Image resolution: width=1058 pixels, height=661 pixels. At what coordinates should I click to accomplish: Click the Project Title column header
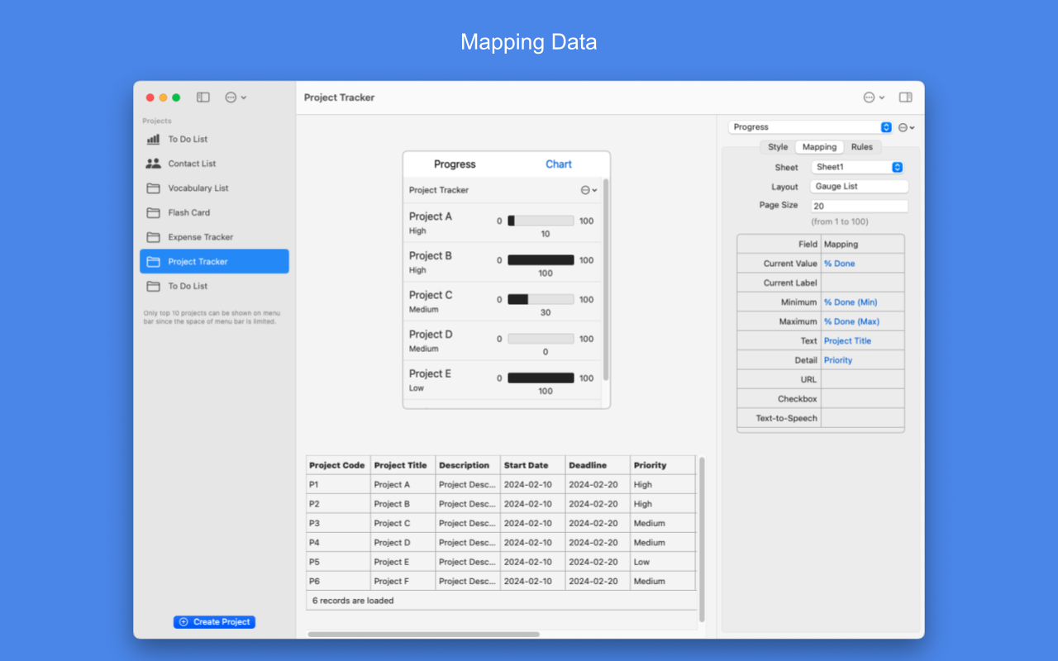(x=403, y=465)
